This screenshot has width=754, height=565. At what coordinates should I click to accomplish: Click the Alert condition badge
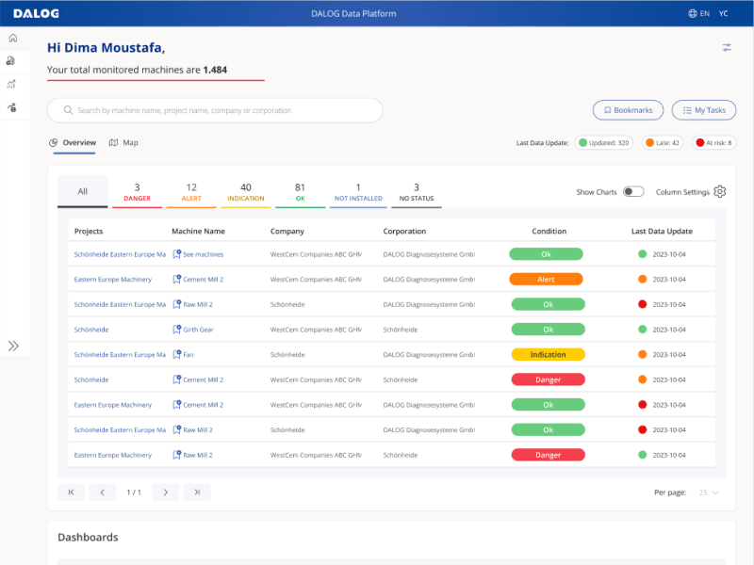(x=547, y=279)
